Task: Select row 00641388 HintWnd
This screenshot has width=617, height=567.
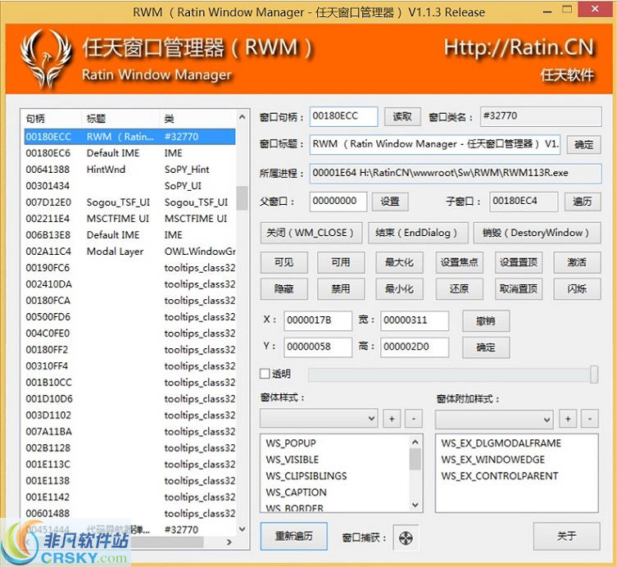Action: coord(129,170)
